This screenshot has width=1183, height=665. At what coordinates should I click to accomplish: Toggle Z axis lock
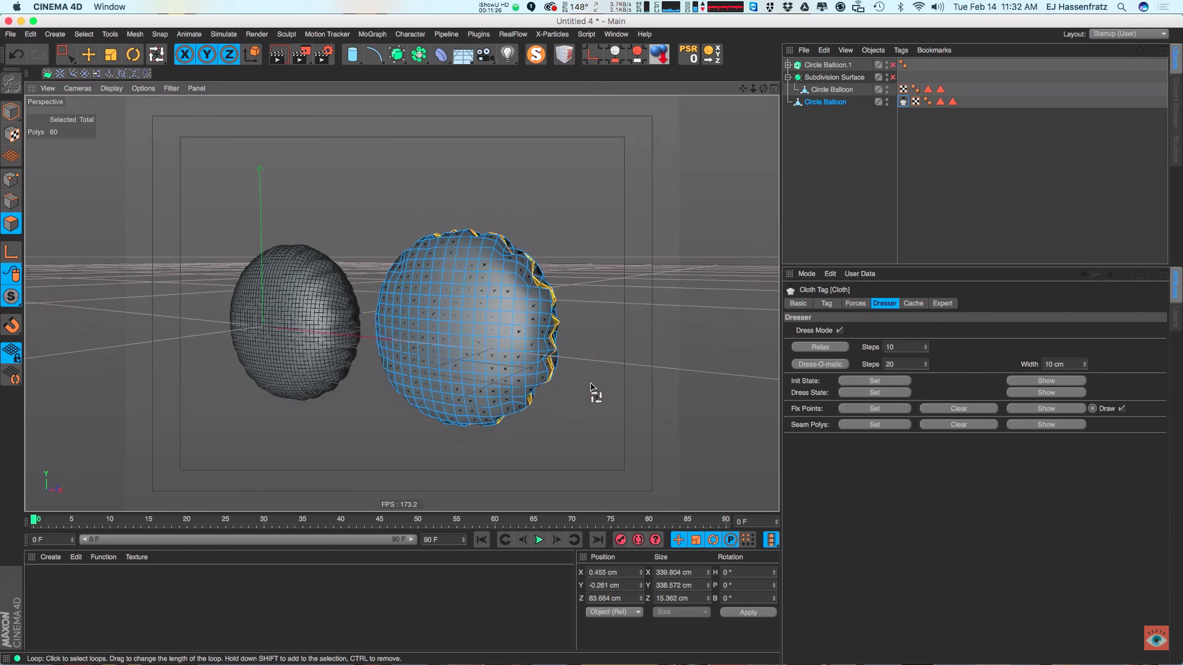point(229,55)
